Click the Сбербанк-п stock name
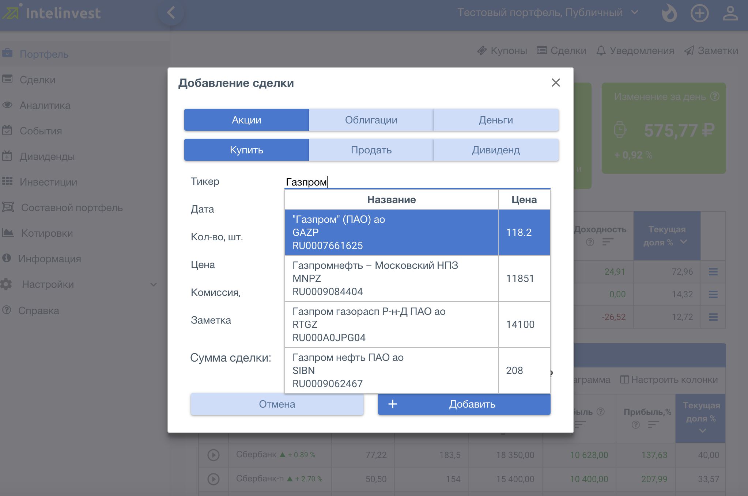The image size is (748, 496). [x=260, y=478]
